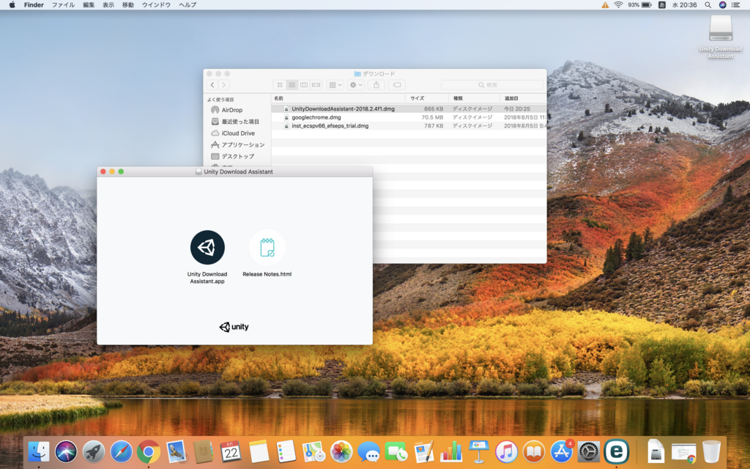This screenshot has width=750, height=469.
Task: Open Launchpad from the Dock
Action: tap(94, 451)
